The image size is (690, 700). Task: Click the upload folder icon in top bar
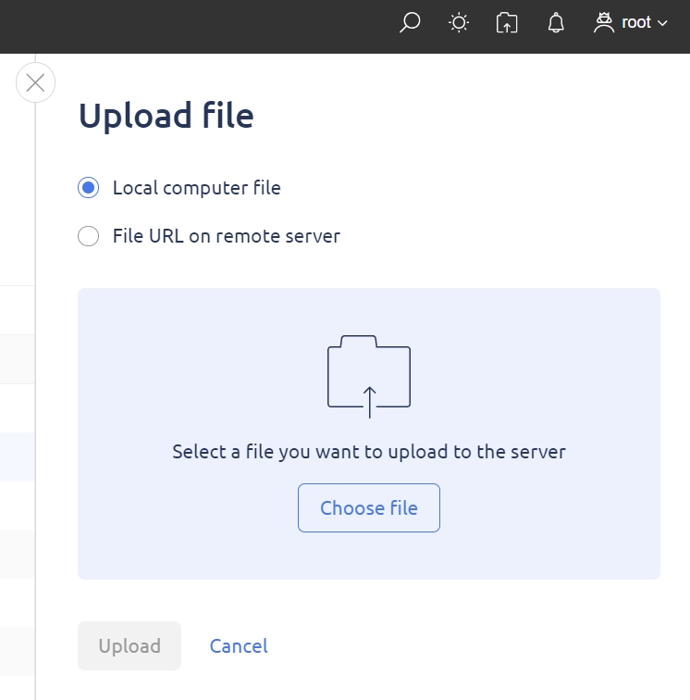[x=507, y=22]
